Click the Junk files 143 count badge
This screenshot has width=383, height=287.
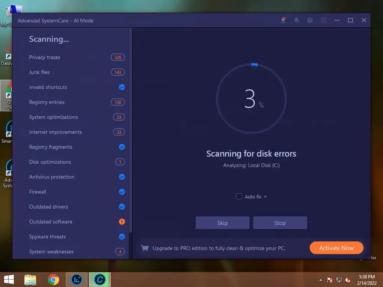pos(118,72)
